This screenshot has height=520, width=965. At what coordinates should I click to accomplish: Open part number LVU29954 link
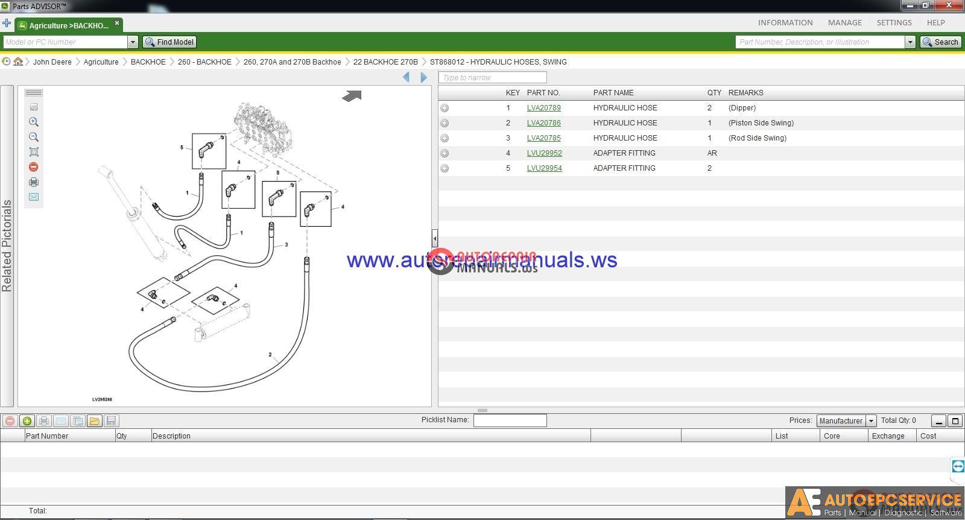pos(544,168)
